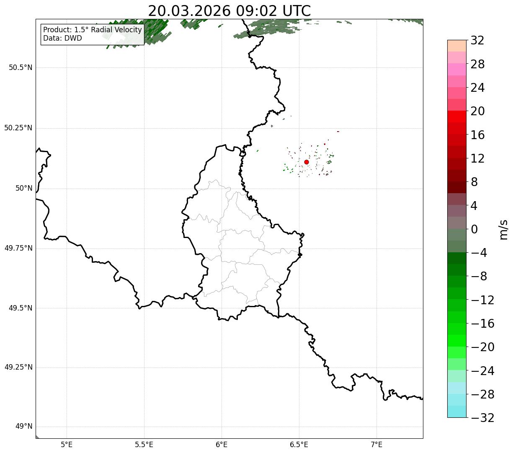Click the colorbar label −4

(x=479, y=253)
